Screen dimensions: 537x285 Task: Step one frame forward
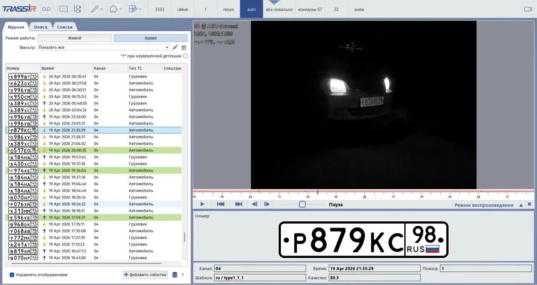point(267,204)
